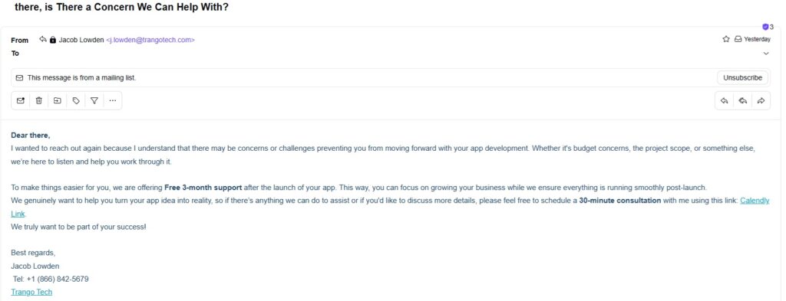The height and width of the screenshot is (301, 786).
Task: Move message to folder icon
Action: [58, 100]
